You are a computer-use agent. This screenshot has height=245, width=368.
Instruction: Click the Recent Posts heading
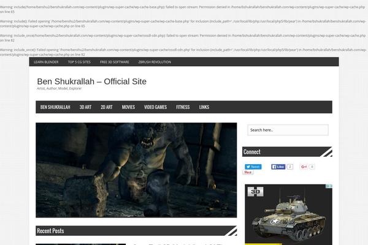[x=50, y=231]
